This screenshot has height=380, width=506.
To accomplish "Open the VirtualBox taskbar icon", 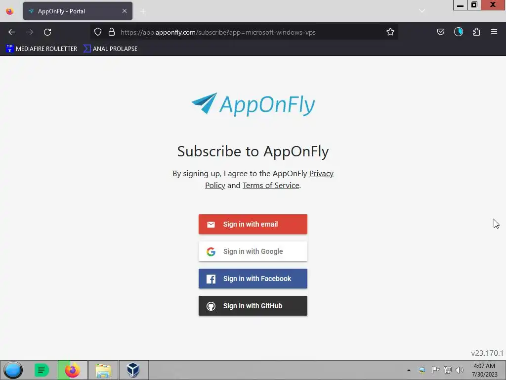I will 133,370.
